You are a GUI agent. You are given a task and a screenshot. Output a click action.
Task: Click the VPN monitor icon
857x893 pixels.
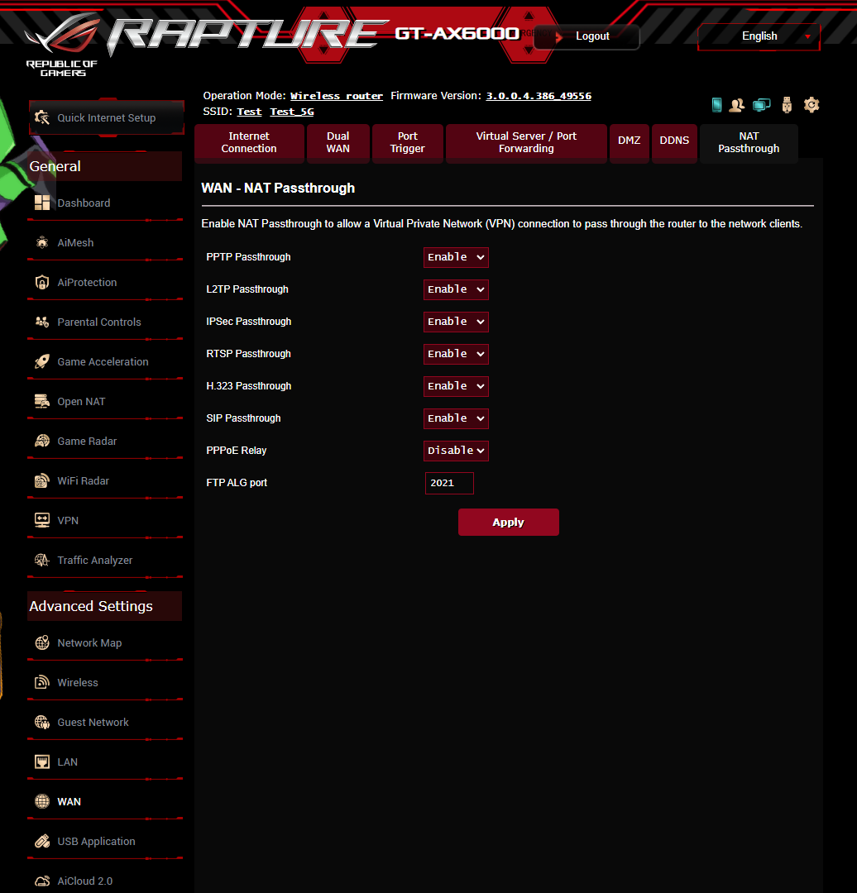click(x=42, y=521)
